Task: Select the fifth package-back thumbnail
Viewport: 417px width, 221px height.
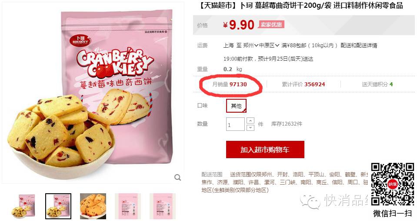Action: (163, 206)
